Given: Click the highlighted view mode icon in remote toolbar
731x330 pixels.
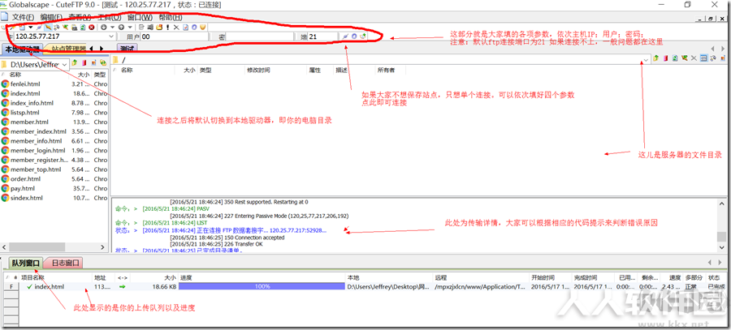Looking at the screenshot, I should click(x=703, y=58).
